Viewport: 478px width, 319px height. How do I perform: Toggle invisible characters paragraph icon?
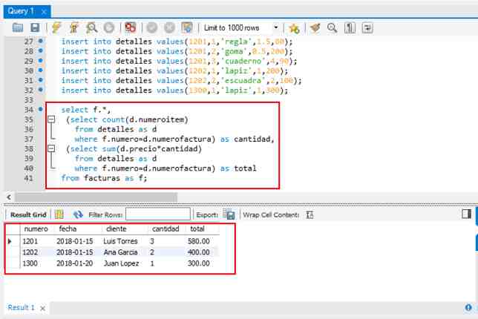(350, 28)
